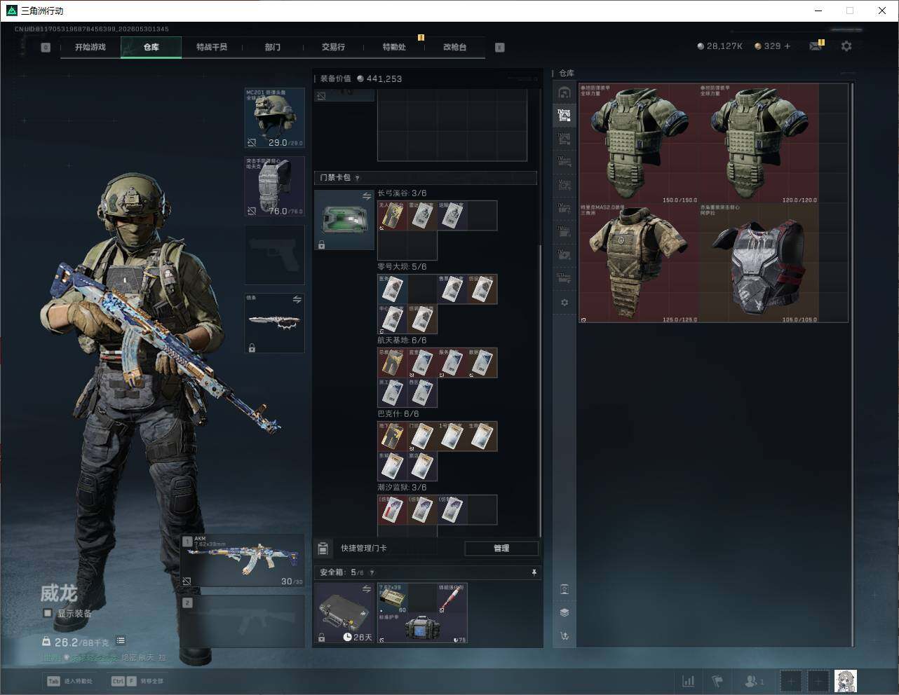Open the 开始游戏 tab
The height and width of the screenshot is (695, 899).
tap(90, 47)
